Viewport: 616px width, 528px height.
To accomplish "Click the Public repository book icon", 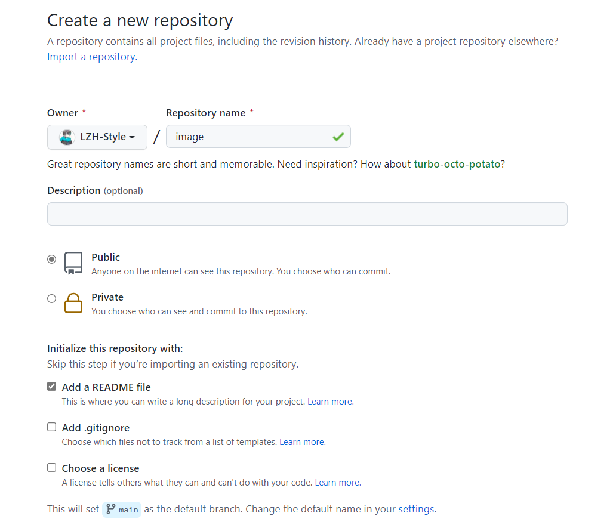I will (x=73, y=263).
